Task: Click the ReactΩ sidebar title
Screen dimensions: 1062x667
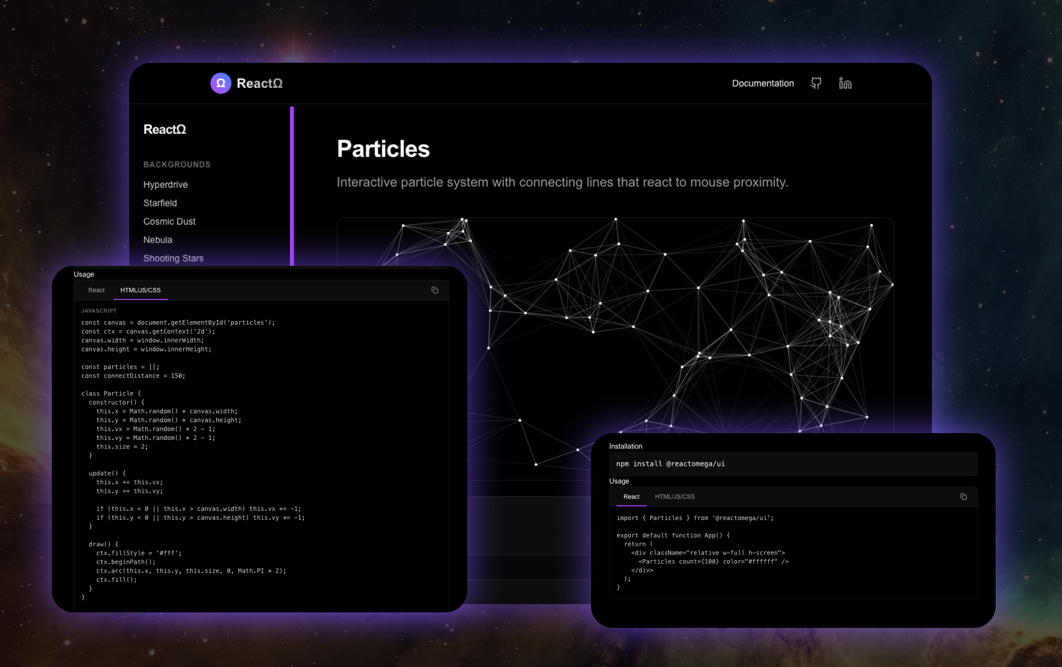Action: pos(165,130)
